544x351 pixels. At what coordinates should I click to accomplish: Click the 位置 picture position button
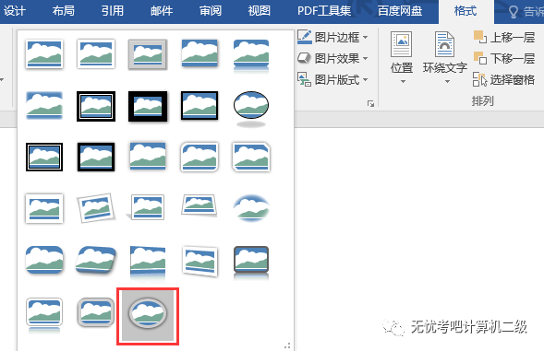click(x=402, y=57)
